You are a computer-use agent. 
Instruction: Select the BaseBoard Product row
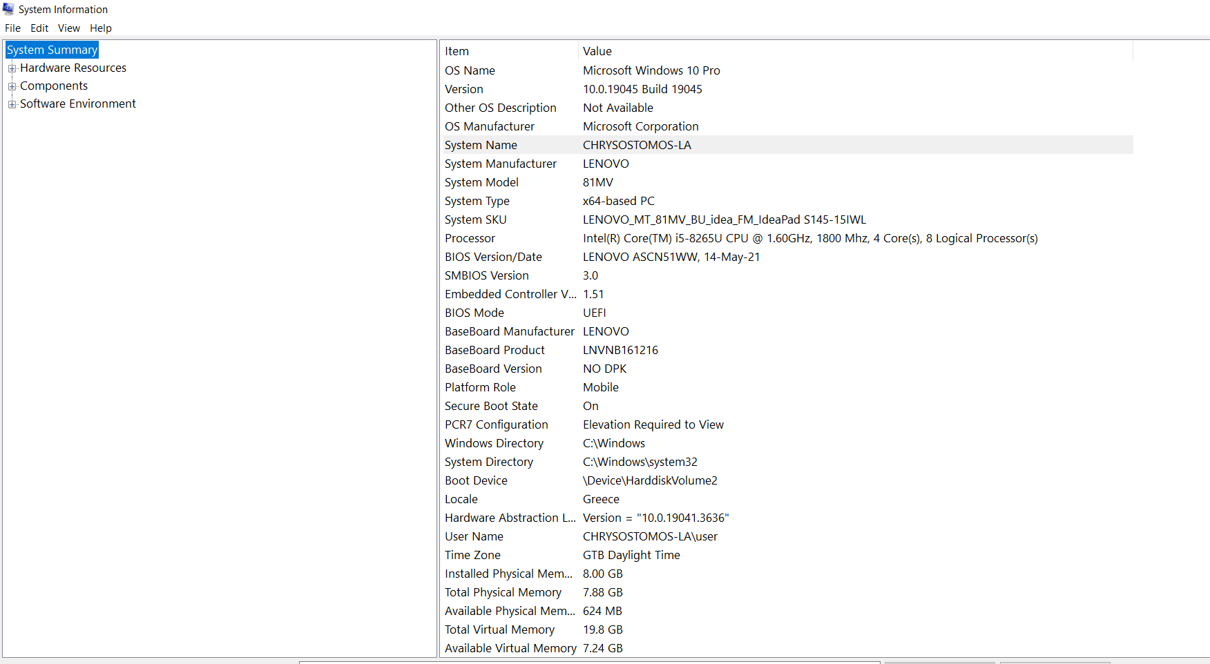[x=787, y=350]
